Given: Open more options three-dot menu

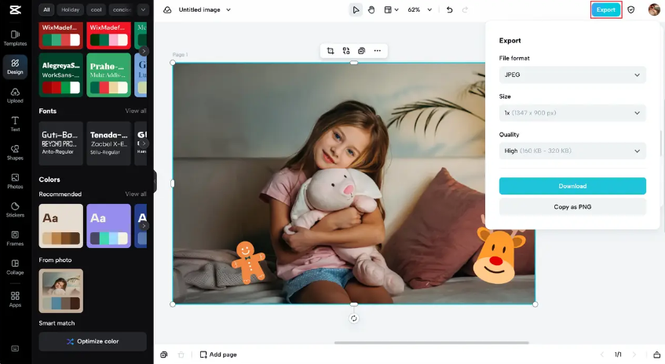Looking at the screenshot, I should coord(378,51).
